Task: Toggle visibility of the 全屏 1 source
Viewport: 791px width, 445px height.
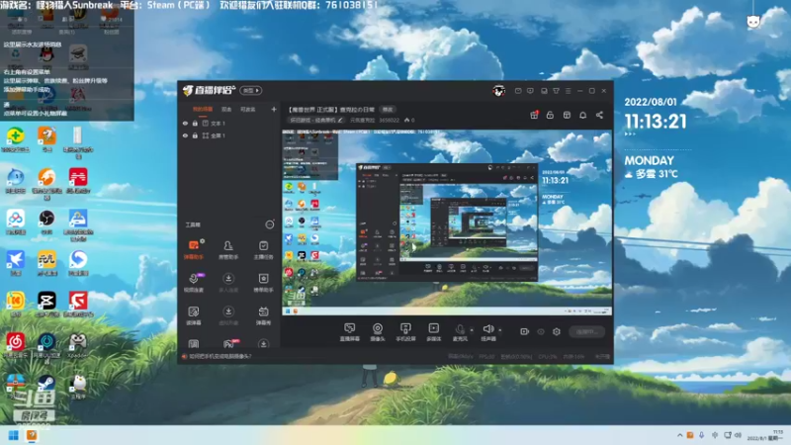Action: pos(185,135)
